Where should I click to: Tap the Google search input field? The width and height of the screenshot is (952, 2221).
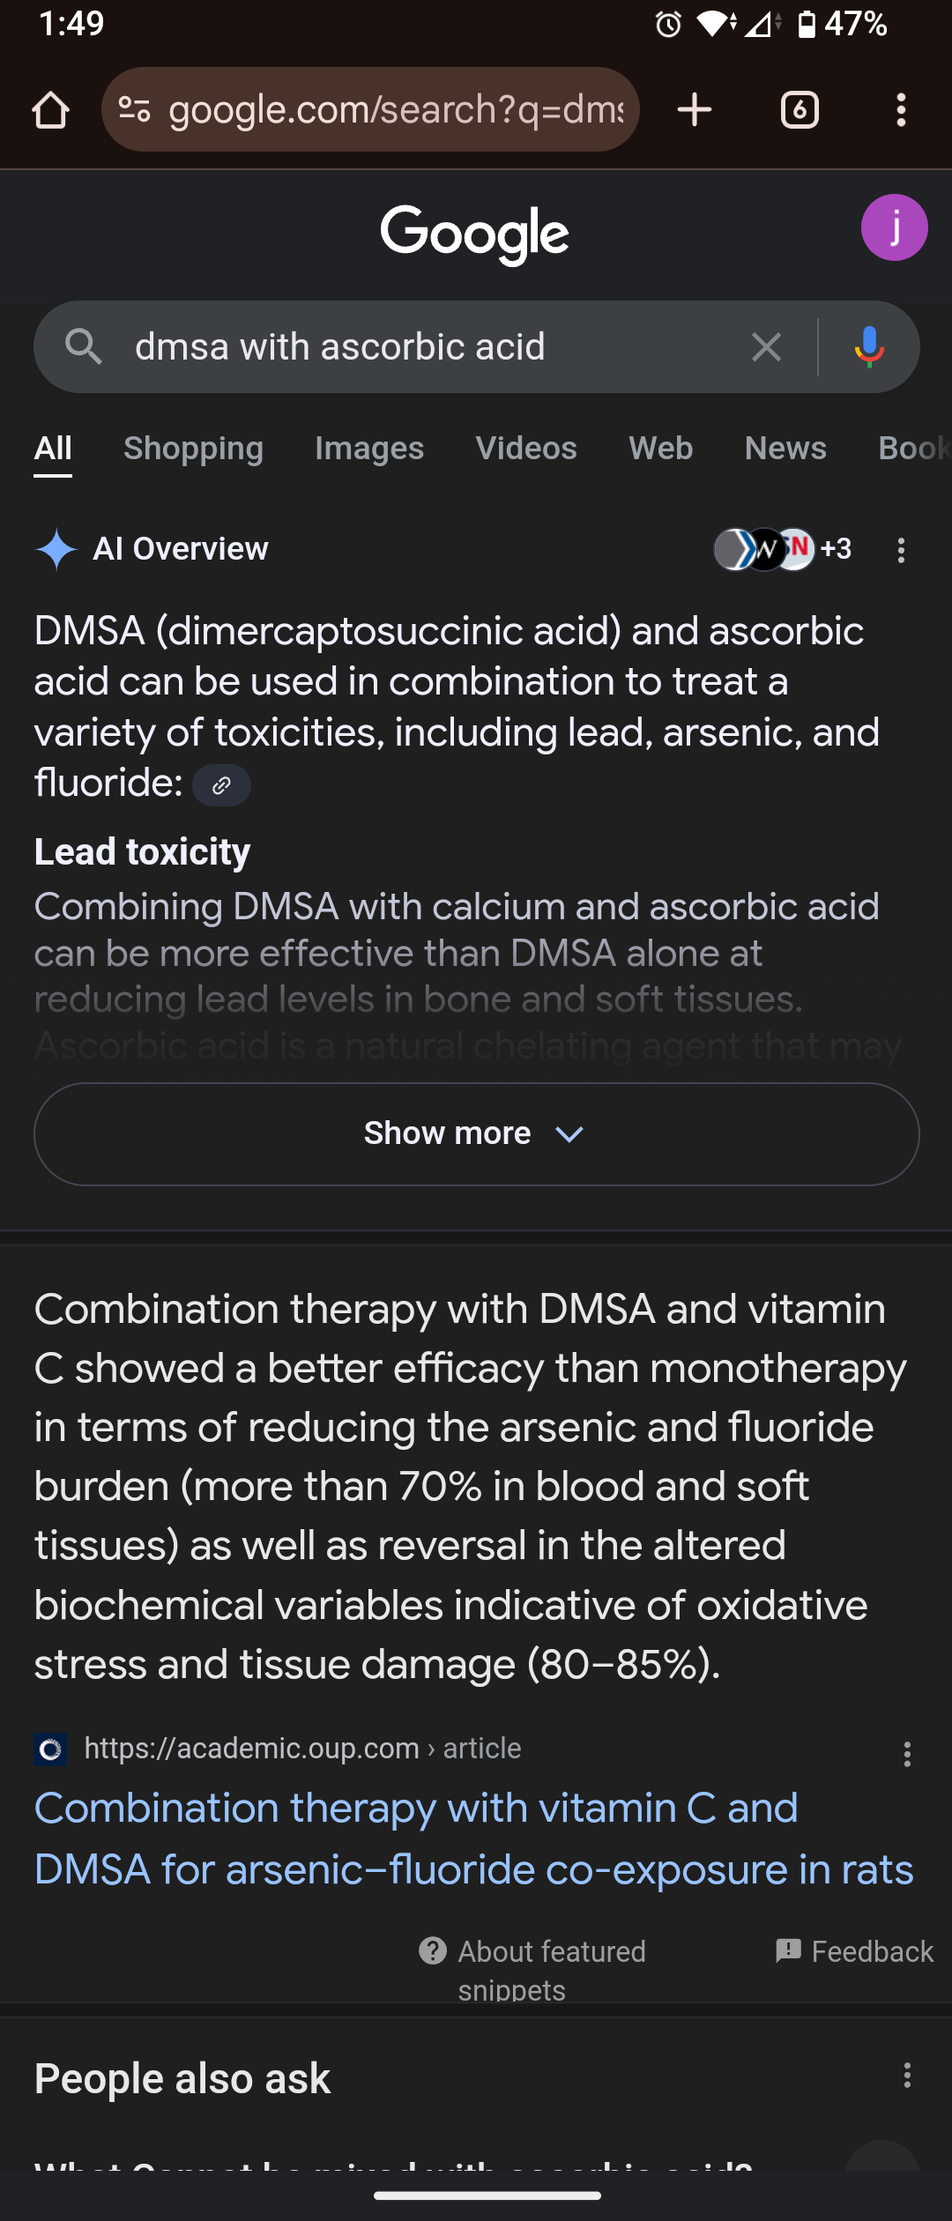(423, 347)
